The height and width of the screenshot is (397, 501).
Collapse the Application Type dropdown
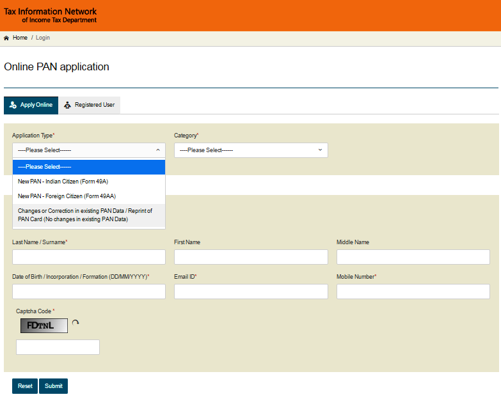[x=89, y=150]
